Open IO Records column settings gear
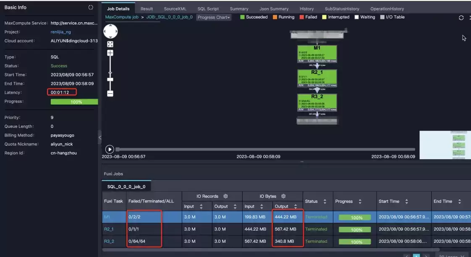Screen dimensions: 471x257 pyautogui.click(x=225, y=196)
